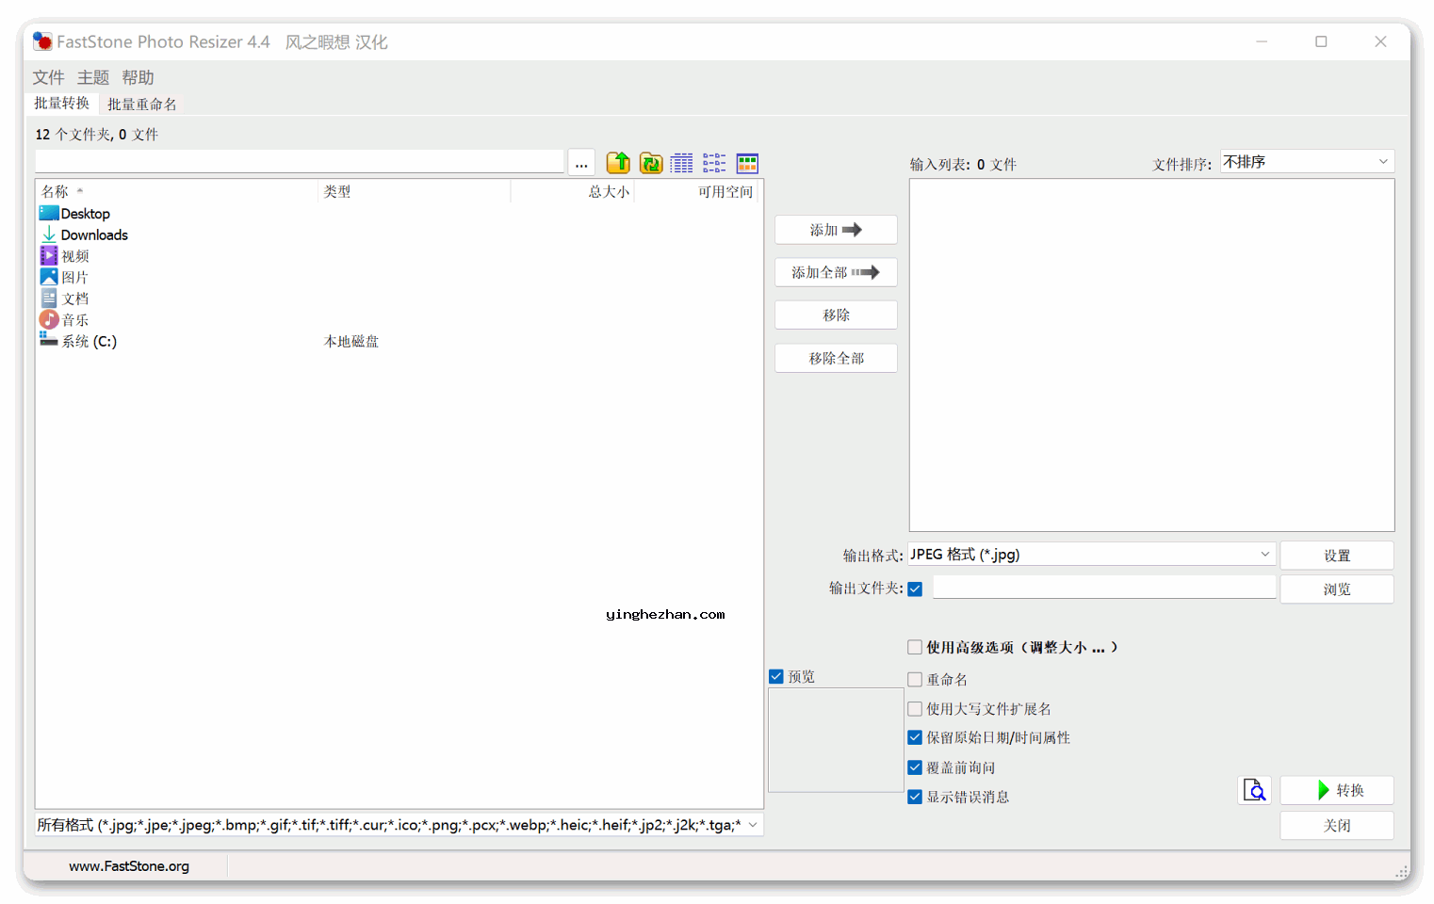Image resolution: width=1434 pixels, height=904 pixels.
Task: Open the 文件 menu
Action: point(49,77)
